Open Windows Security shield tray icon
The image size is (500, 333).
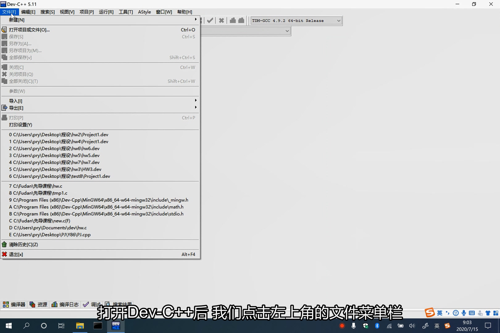365,326
